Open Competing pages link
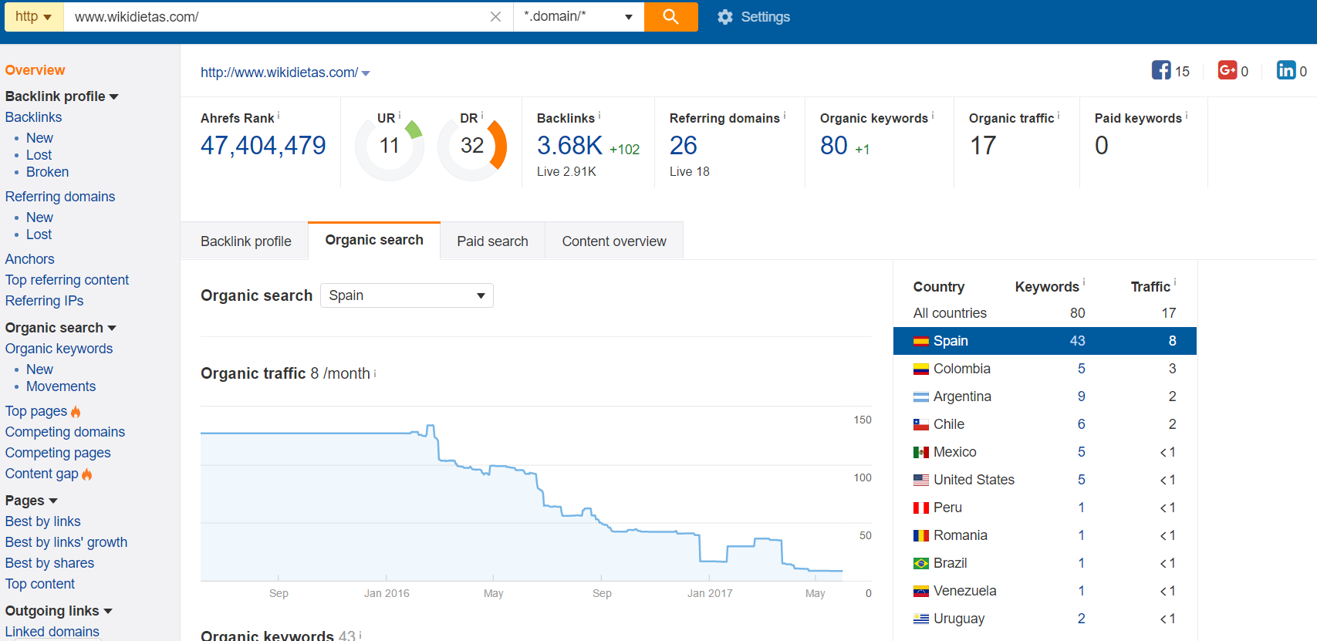The image size is (1317, 641). tap(58, 453)
